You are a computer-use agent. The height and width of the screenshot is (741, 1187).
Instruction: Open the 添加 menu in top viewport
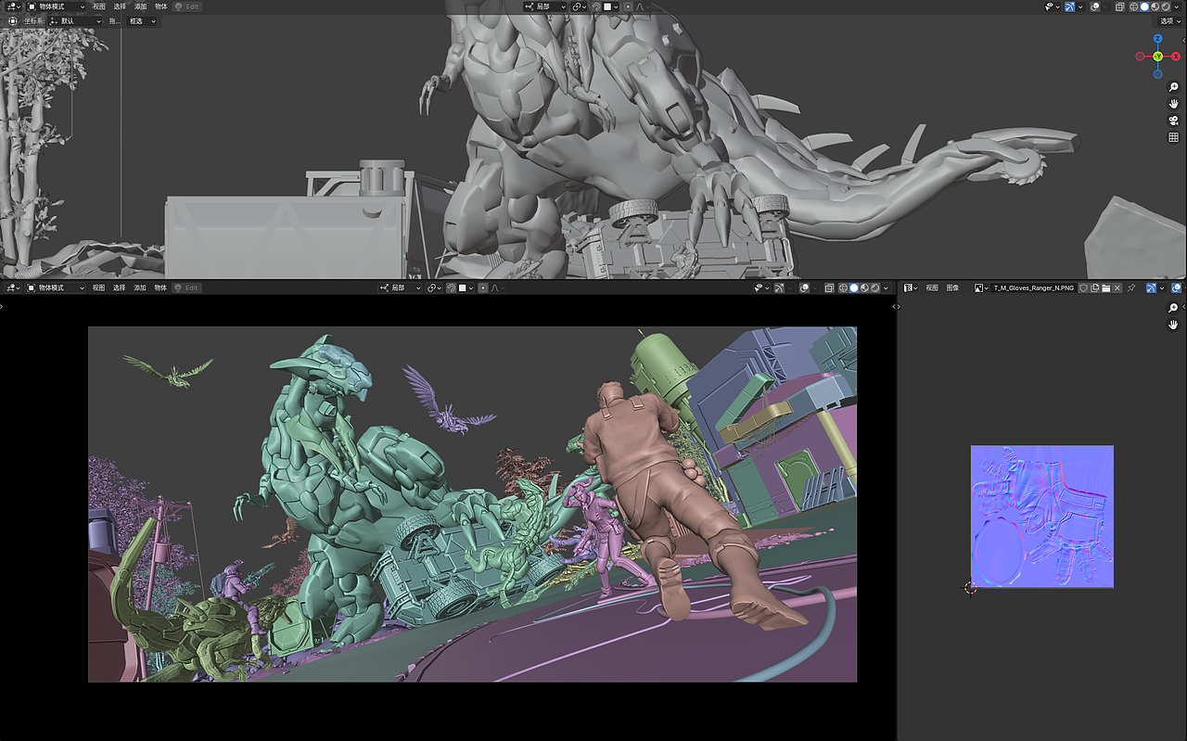pos(140,6)
